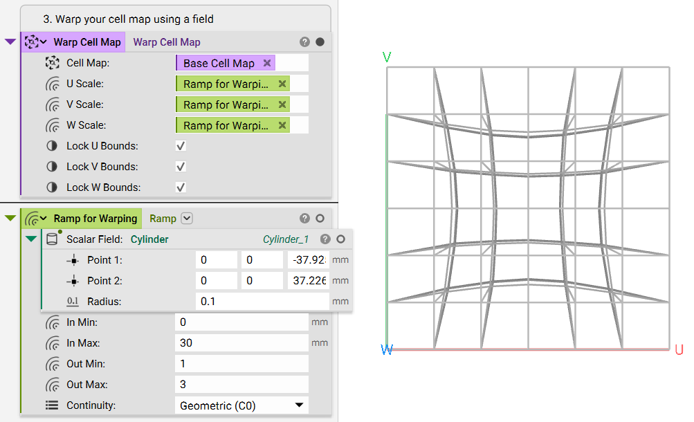Open help for Warp Cell Map block

coord(304,42)
